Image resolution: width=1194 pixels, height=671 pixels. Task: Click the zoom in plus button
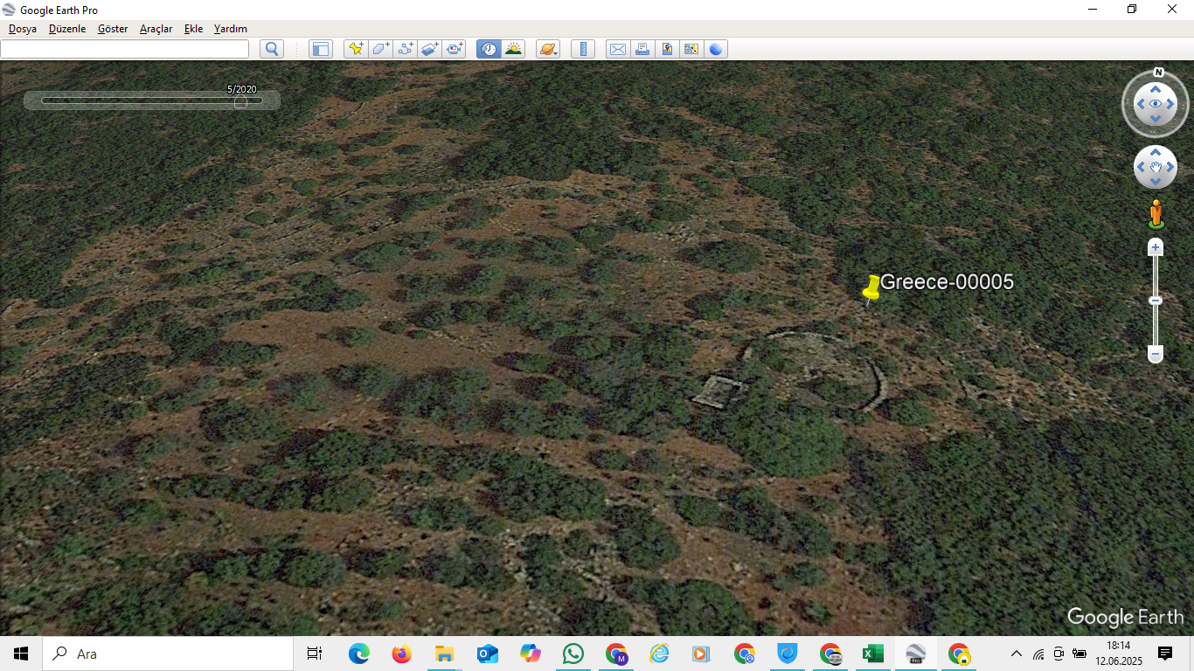pos(1156,247)
